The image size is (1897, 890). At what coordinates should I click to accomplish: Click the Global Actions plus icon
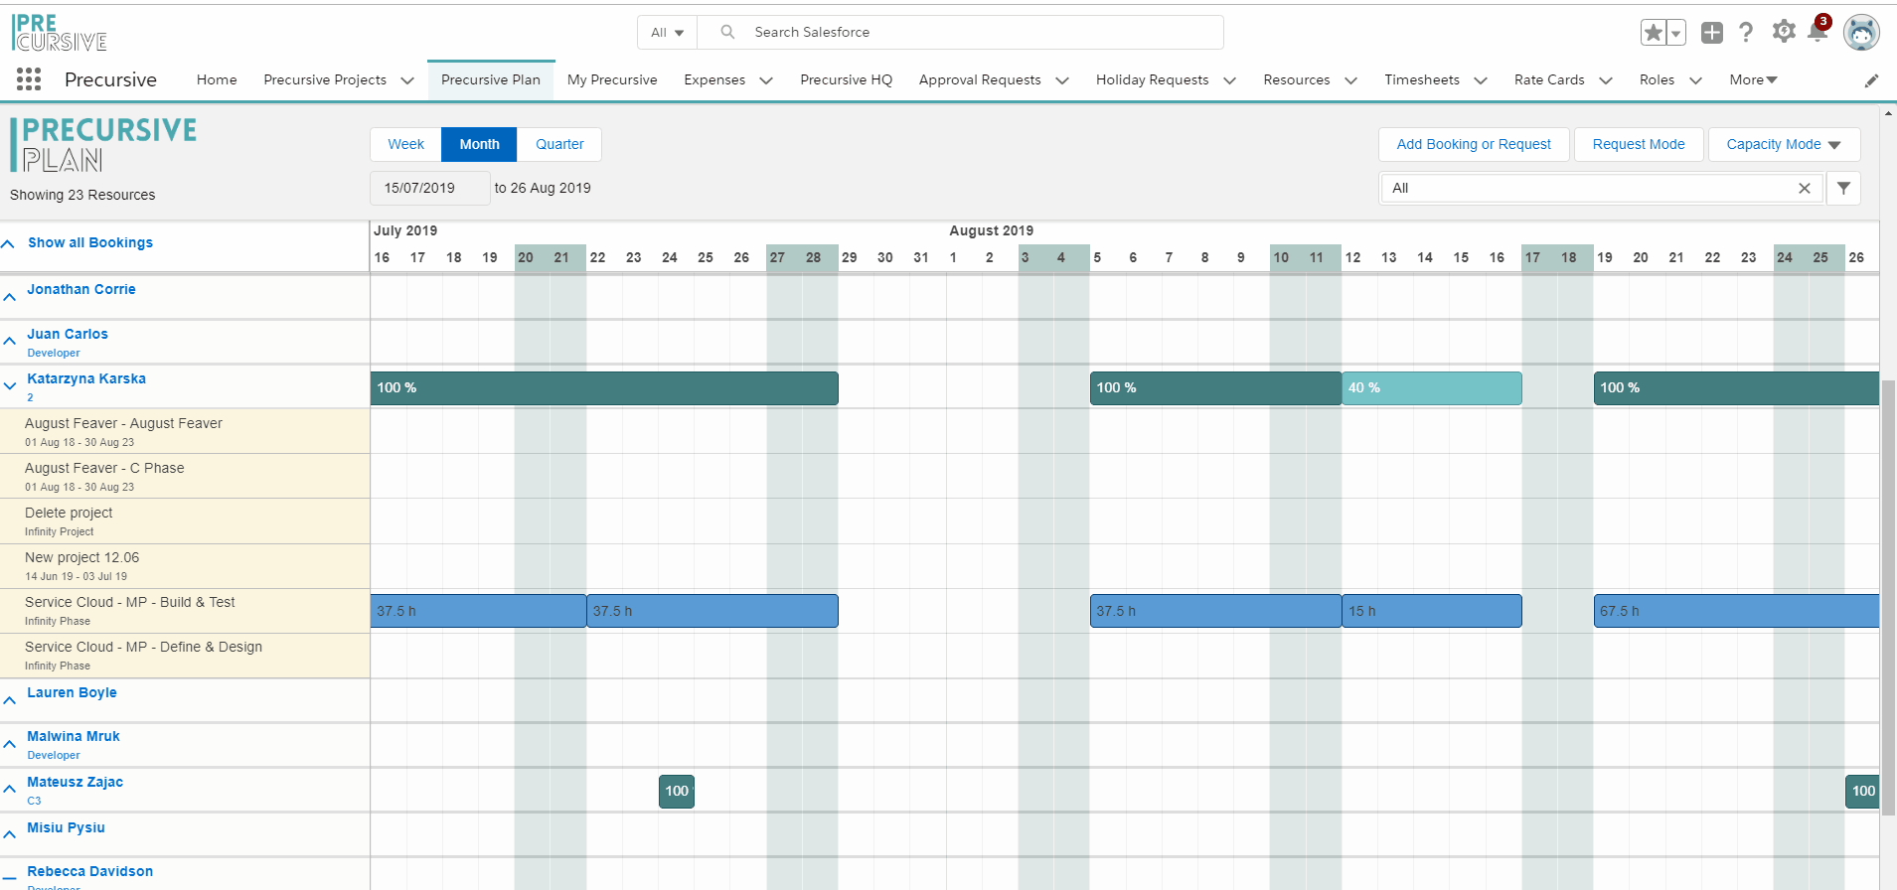point(1712,33)
